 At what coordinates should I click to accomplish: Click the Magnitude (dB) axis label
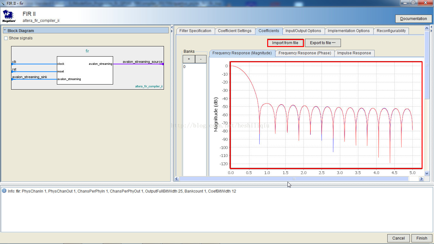tap(216, 115)
